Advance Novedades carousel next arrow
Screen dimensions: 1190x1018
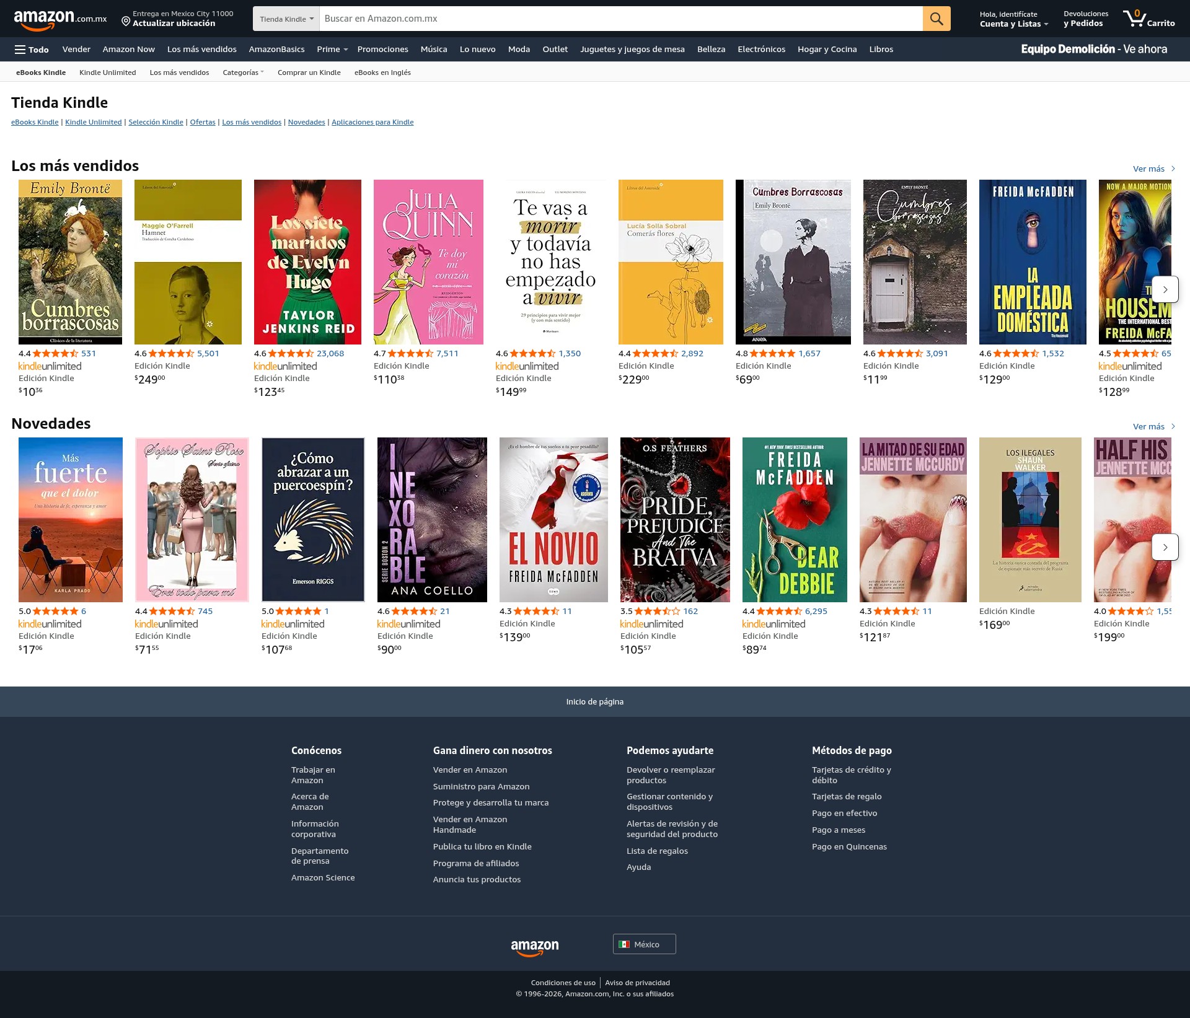point(1165,547)
